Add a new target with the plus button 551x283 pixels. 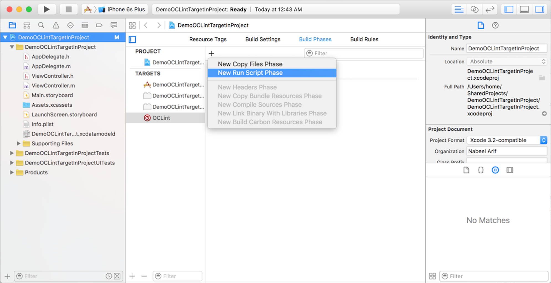132,276
